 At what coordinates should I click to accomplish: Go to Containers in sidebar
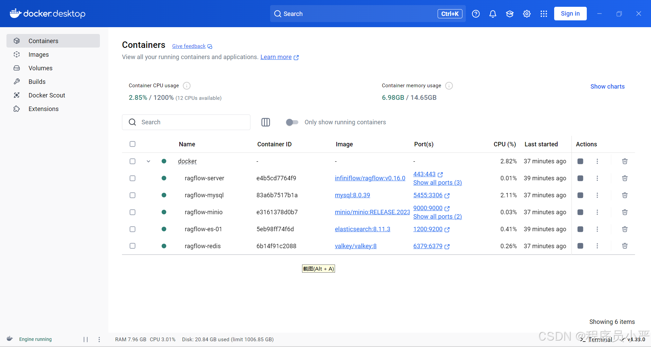pos(53,41)
